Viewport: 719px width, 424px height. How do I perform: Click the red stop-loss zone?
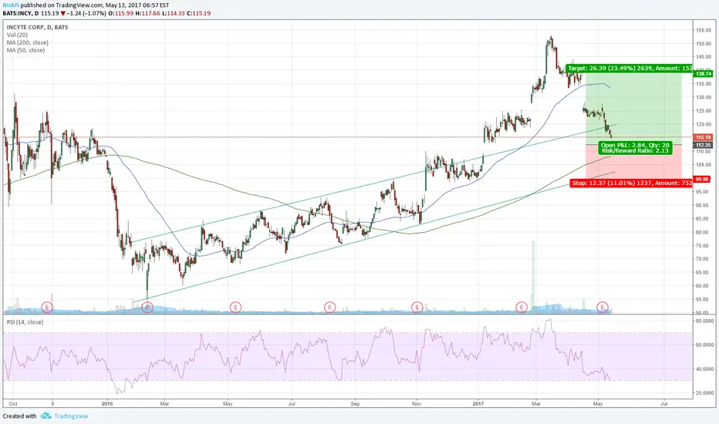pyautogui.click(x=633, y=161)
